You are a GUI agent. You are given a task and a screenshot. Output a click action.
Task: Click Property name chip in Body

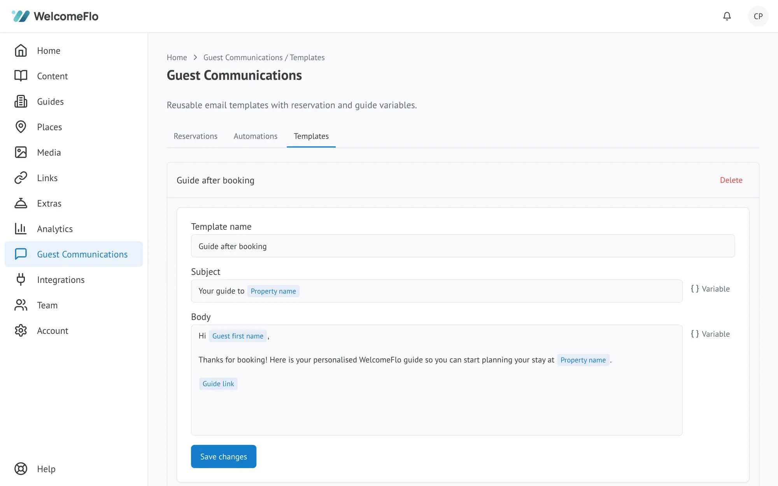tap(583, 360)
